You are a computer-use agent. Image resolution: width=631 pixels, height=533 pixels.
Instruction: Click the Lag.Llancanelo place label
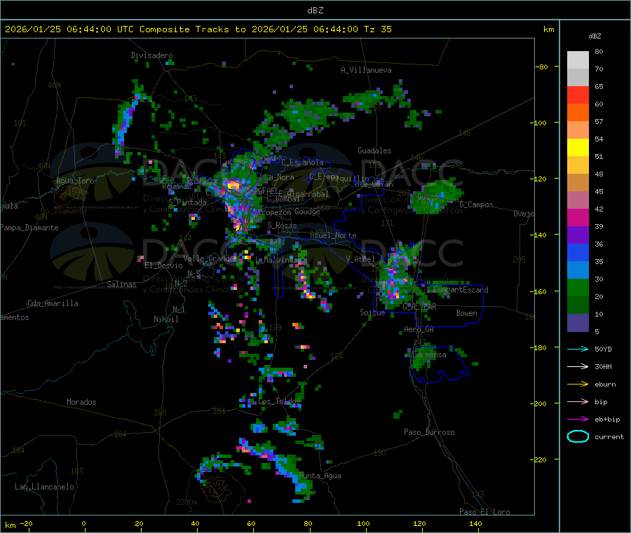point(44,487)
